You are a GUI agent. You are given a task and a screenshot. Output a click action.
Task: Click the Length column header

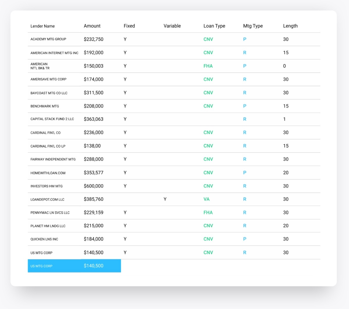(290, 26)
